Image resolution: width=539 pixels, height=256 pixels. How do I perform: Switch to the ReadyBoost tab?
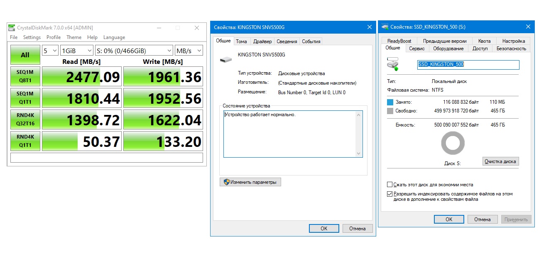click(399, 41)
